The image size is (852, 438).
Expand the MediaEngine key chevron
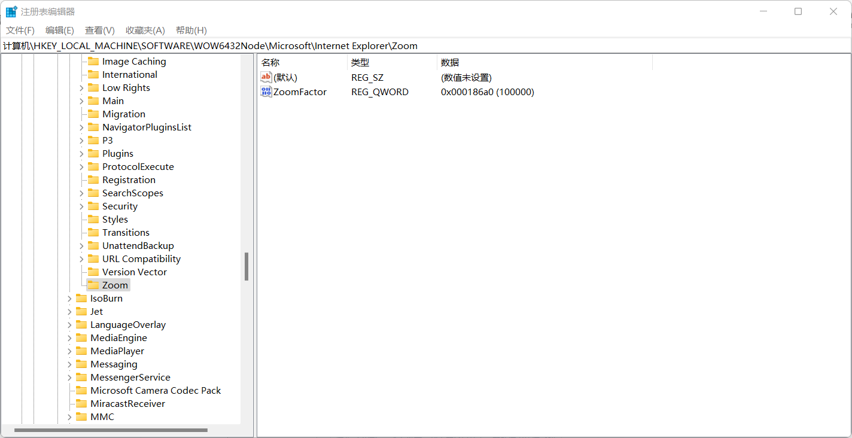[x=69, y=337]
